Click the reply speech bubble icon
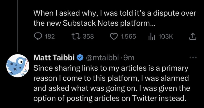Viewport: 204px width, 108px height. pos(38,36)
